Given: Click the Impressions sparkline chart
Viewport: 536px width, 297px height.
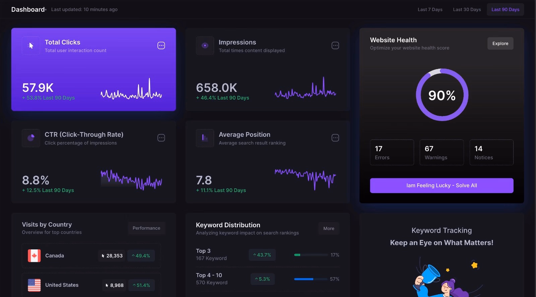Looking at the screenshot, I should click(305, 88).
